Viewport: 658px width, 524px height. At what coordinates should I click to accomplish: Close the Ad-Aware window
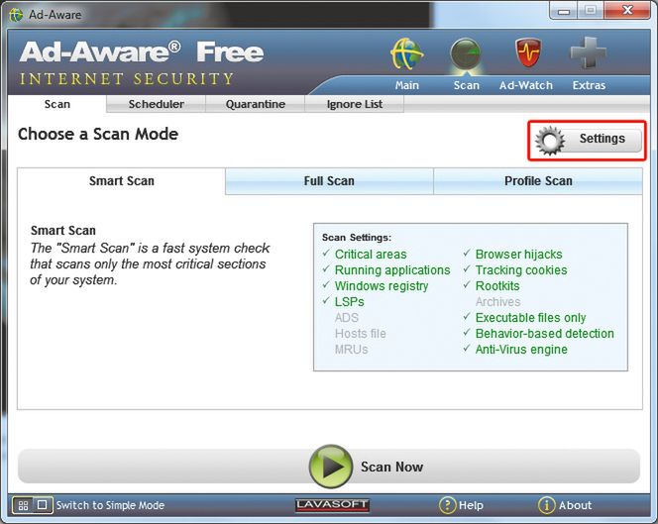pyautogui.click(x=627, y=10)
